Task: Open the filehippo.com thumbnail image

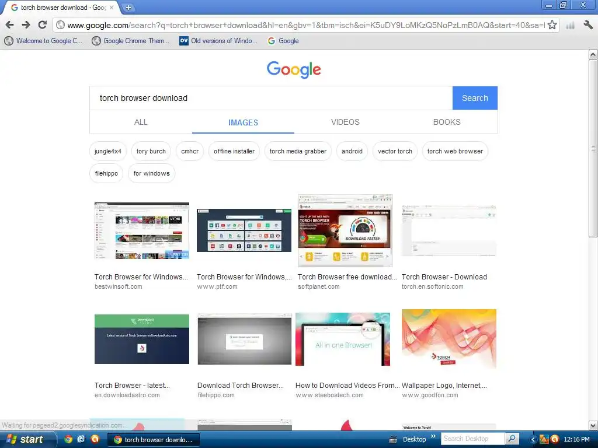Action: pyautogui.click(x=245, y=339)
